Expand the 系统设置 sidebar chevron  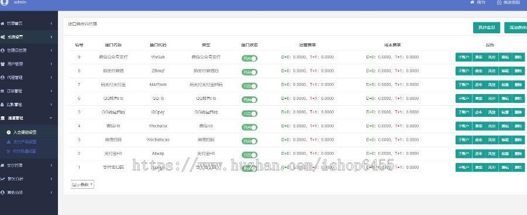pos(52,37)
